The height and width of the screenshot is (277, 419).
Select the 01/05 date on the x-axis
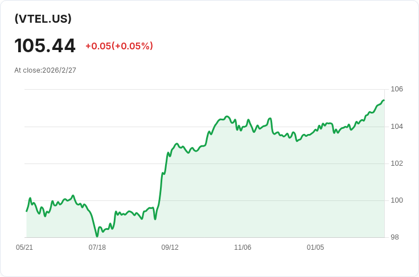pos(315,247)
